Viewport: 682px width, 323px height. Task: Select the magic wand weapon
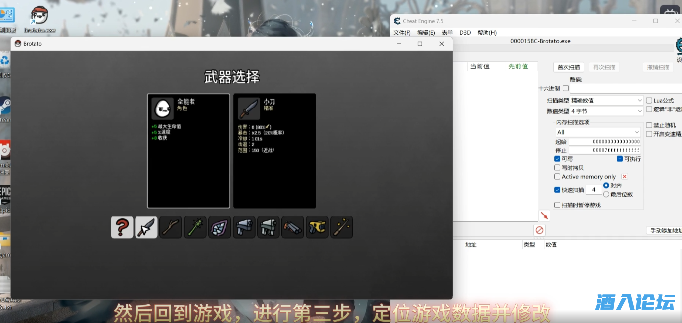click(x=342, y=227)
